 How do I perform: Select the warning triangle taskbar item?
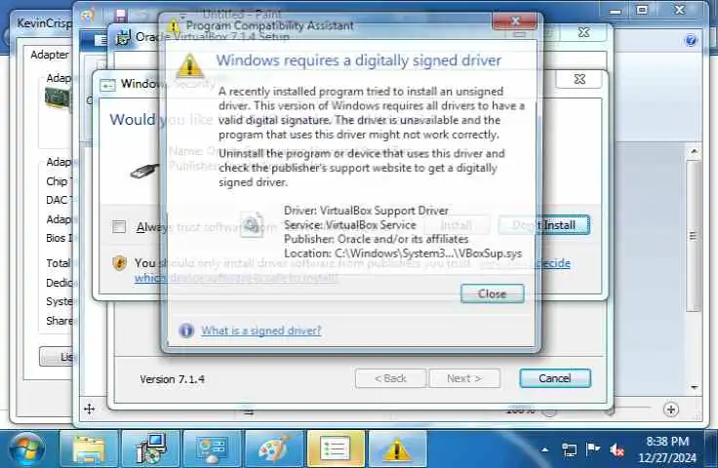click(x=397, y=448)
